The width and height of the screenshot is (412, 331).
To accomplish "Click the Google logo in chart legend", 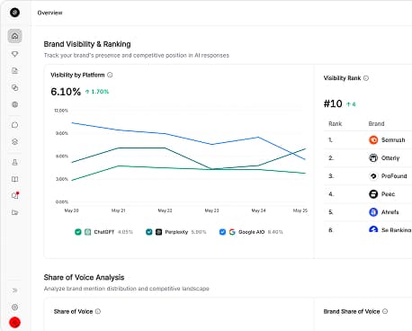I will pos(232,232).
